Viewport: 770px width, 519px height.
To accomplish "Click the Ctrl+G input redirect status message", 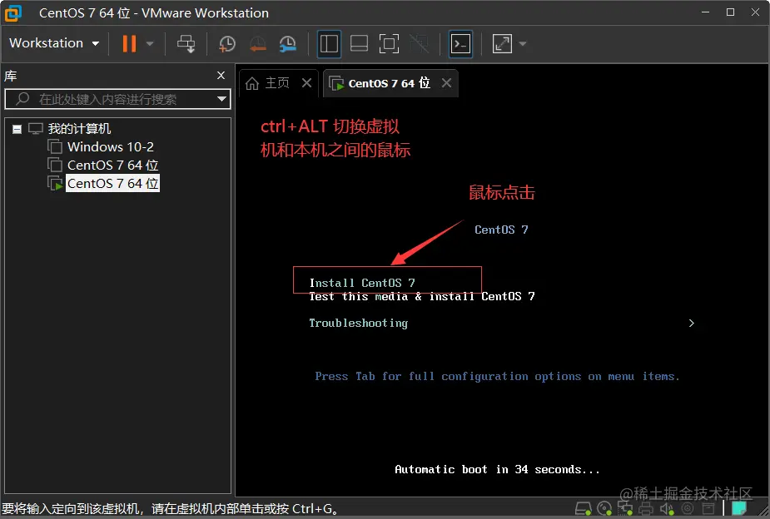I will [170, 509].
